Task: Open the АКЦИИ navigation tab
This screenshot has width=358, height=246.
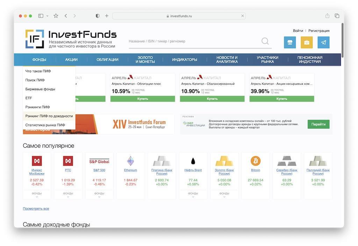Action: click(x=71, y=60)
